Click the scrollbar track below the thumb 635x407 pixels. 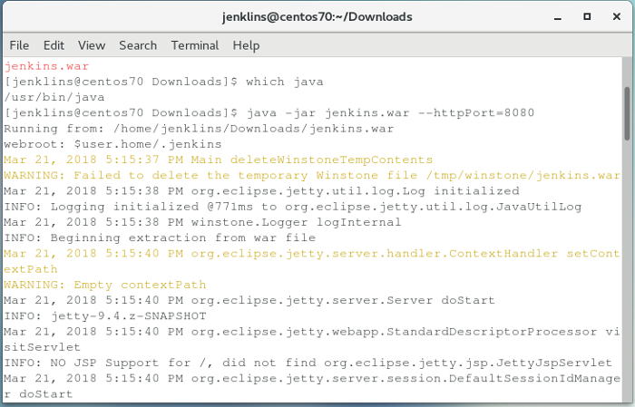click(x=627, y=272)
